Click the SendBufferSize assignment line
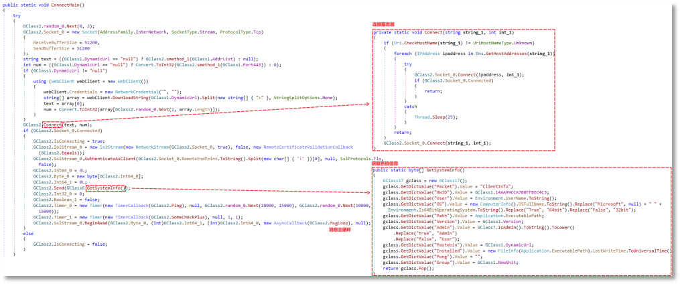This screenshot has width=680, height=284. point(62,47)
